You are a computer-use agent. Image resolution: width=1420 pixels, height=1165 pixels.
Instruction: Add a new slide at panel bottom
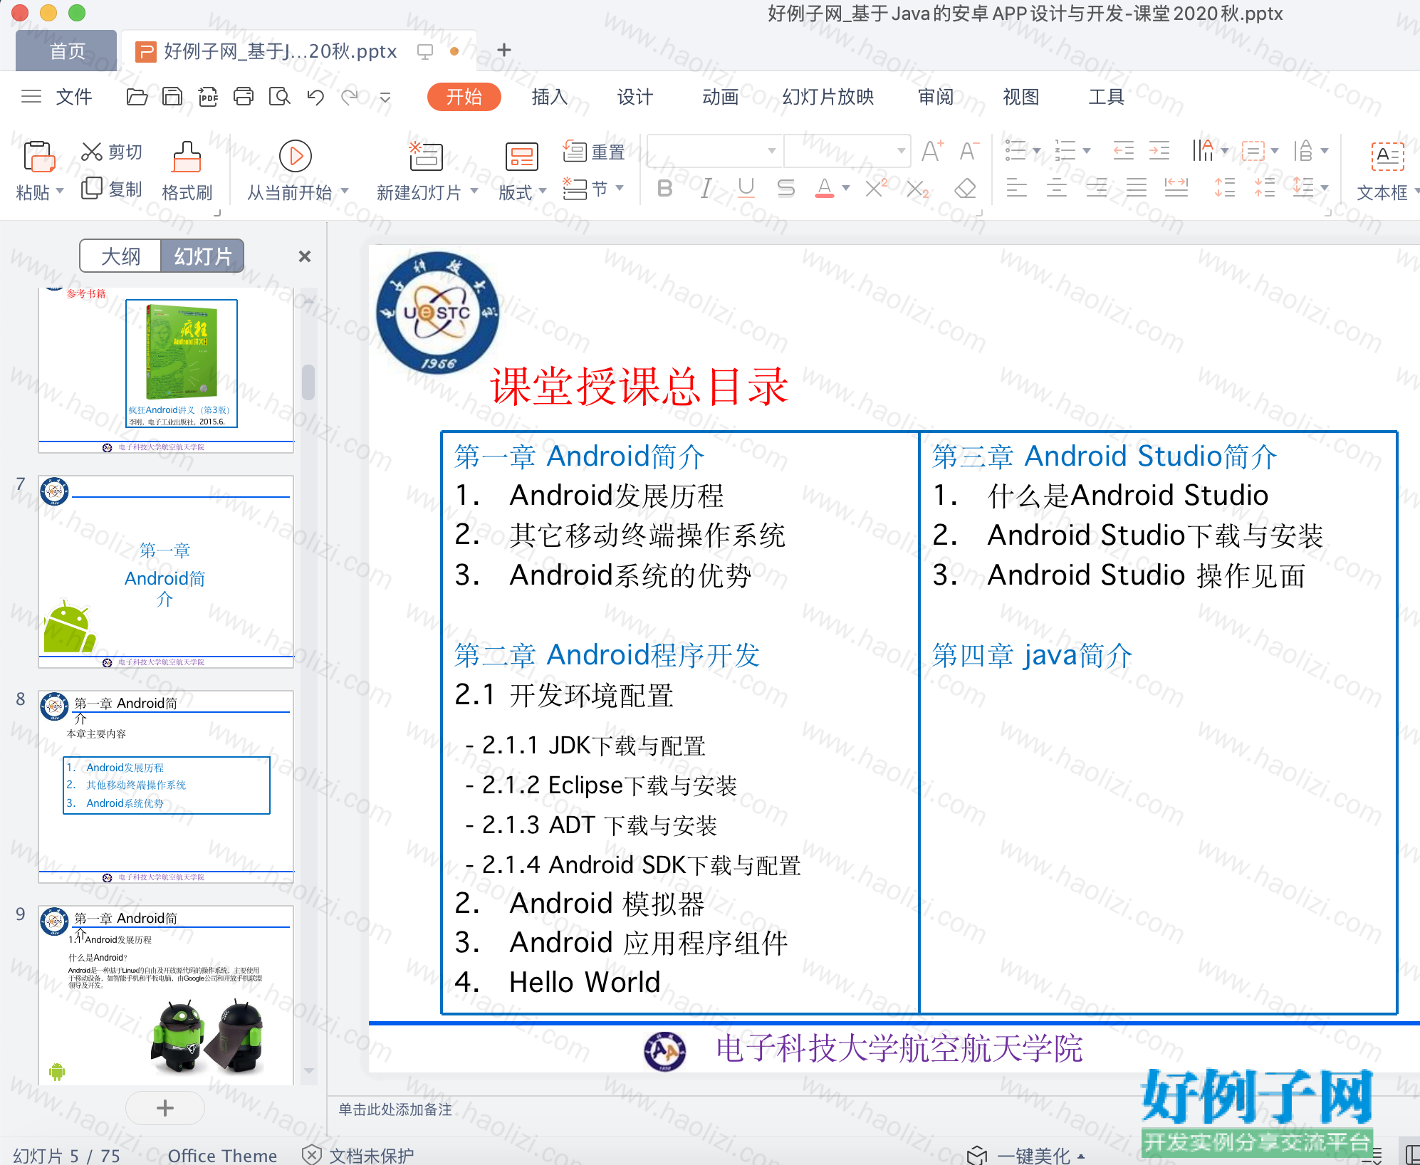(165, 1108)
